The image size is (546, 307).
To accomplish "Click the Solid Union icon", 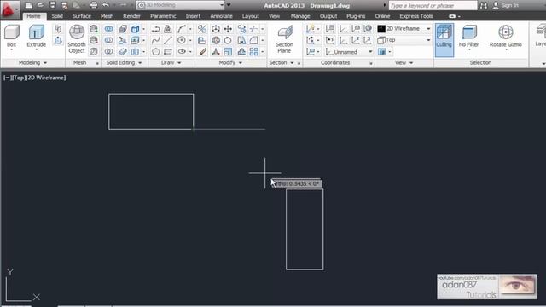I will coord(108,29).
